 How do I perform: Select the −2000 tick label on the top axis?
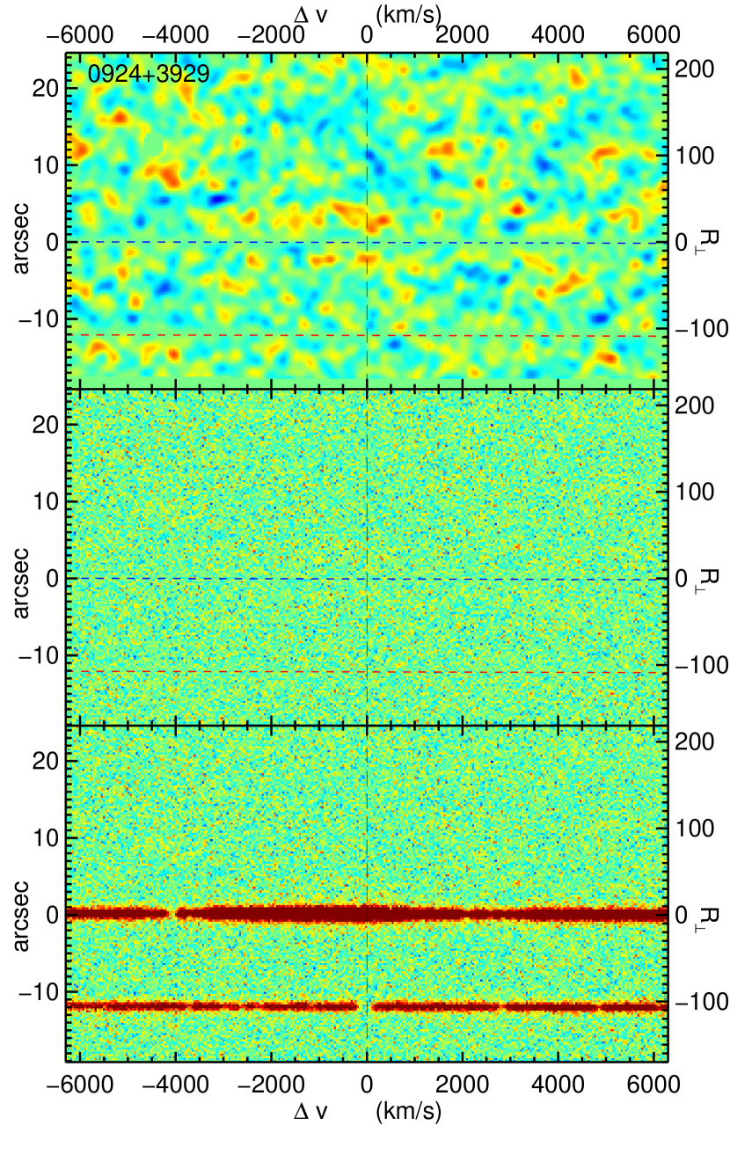[x=271, y=37]
